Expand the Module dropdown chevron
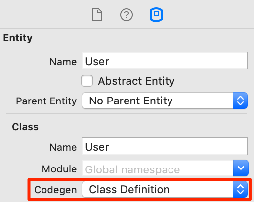Image resolution: width=254 pixels, height=202 pixels. click(x=241, y=168)
